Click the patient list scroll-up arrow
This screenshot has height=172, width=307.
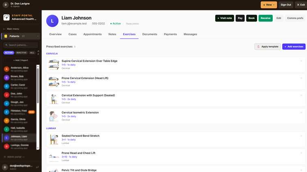tap(38, 67)
